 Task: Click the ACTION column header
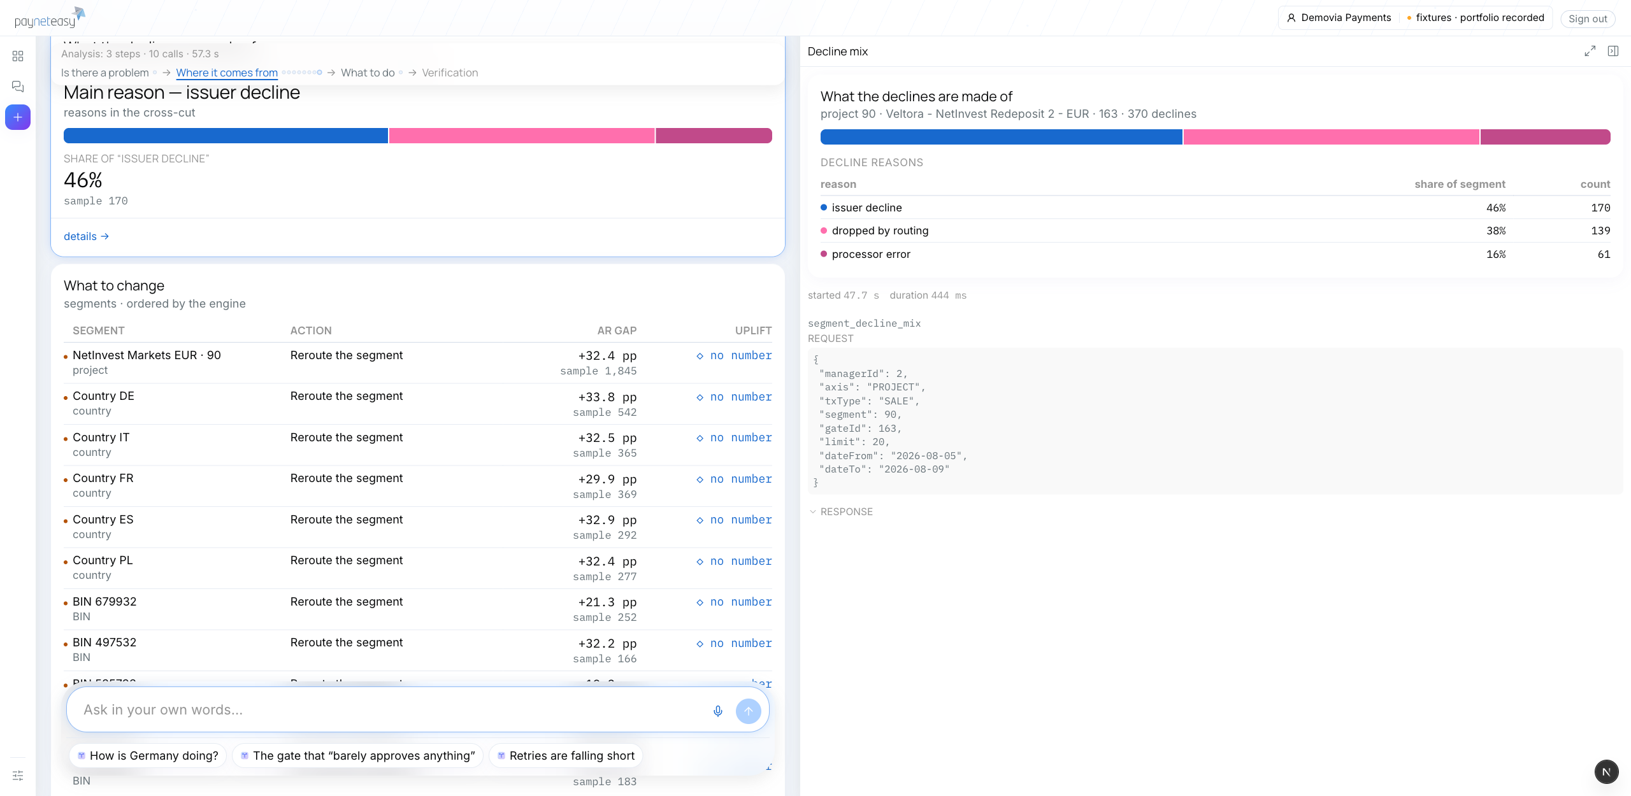pos(311,330)
